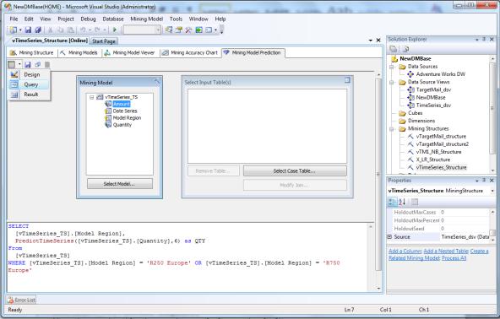
Task: Click the query editor vertical scrollbar
Action: point(370,257)
